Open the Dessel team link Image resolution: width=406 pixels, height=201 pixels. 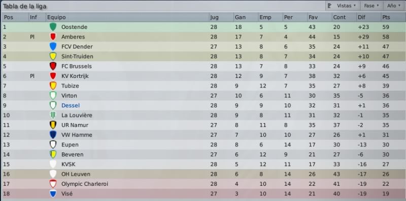pyautogui.click(x=71, y=105)
